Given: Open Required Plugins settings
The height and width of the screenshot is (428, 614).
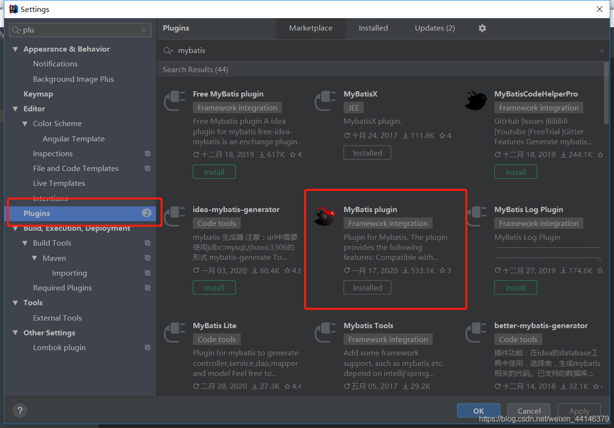Looking at the screenshot, I should (x=62, y=288).
